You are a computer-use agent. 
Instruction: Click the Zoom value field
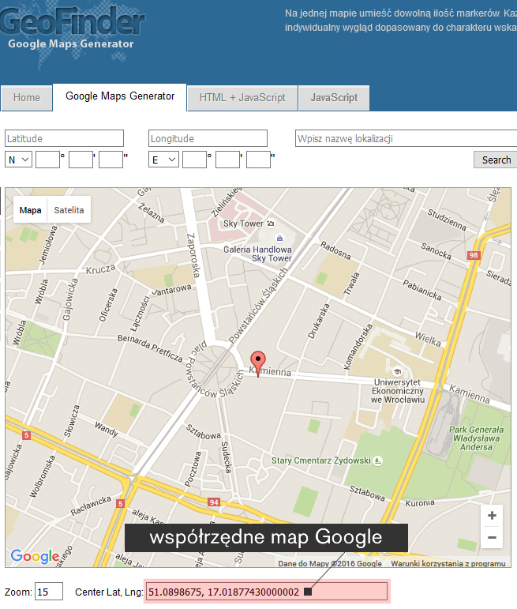[49, 592]
